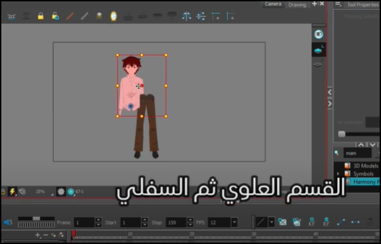Click the duplicate drawing icon
This screenshot has width=381, height=244.
point(297,222)
